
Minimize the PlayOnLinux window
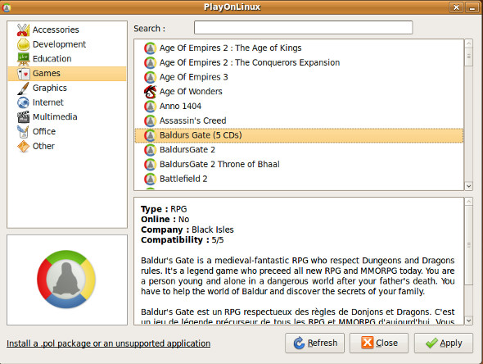[472, 7]
